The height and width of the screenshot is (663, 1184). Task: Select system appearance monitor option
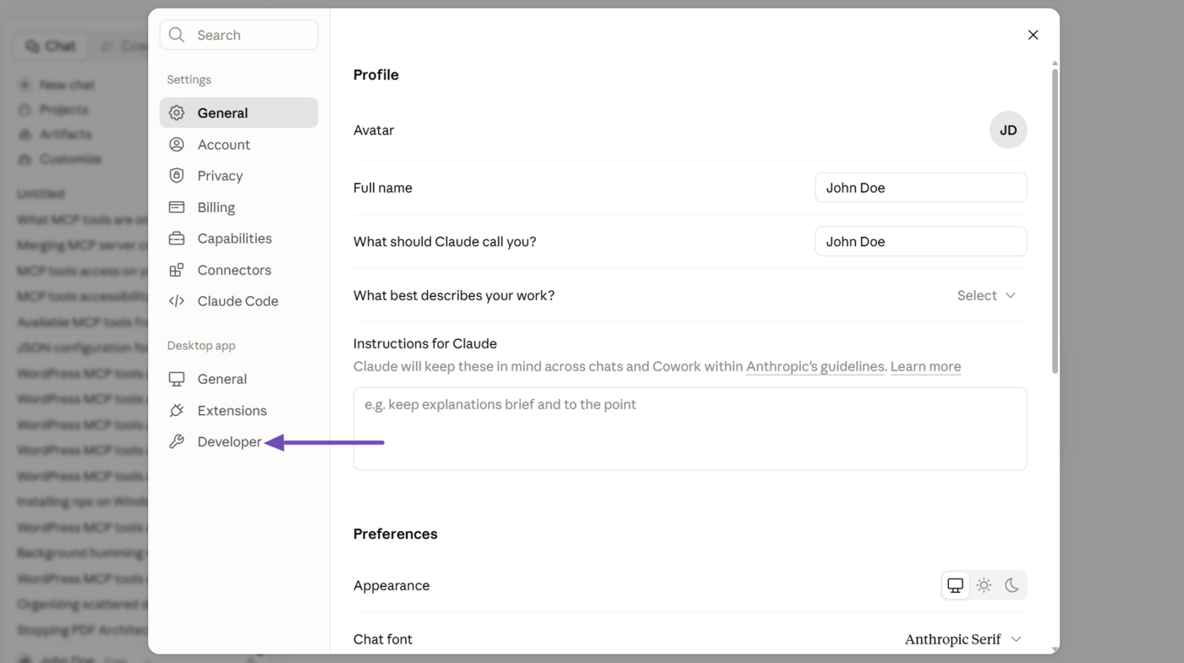click(x=956, y=585)
